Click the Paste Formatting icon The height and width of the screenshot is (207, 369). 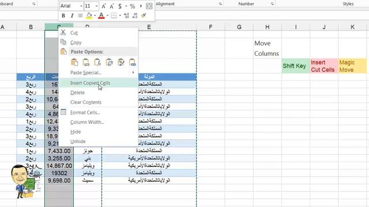pos(121,62)
